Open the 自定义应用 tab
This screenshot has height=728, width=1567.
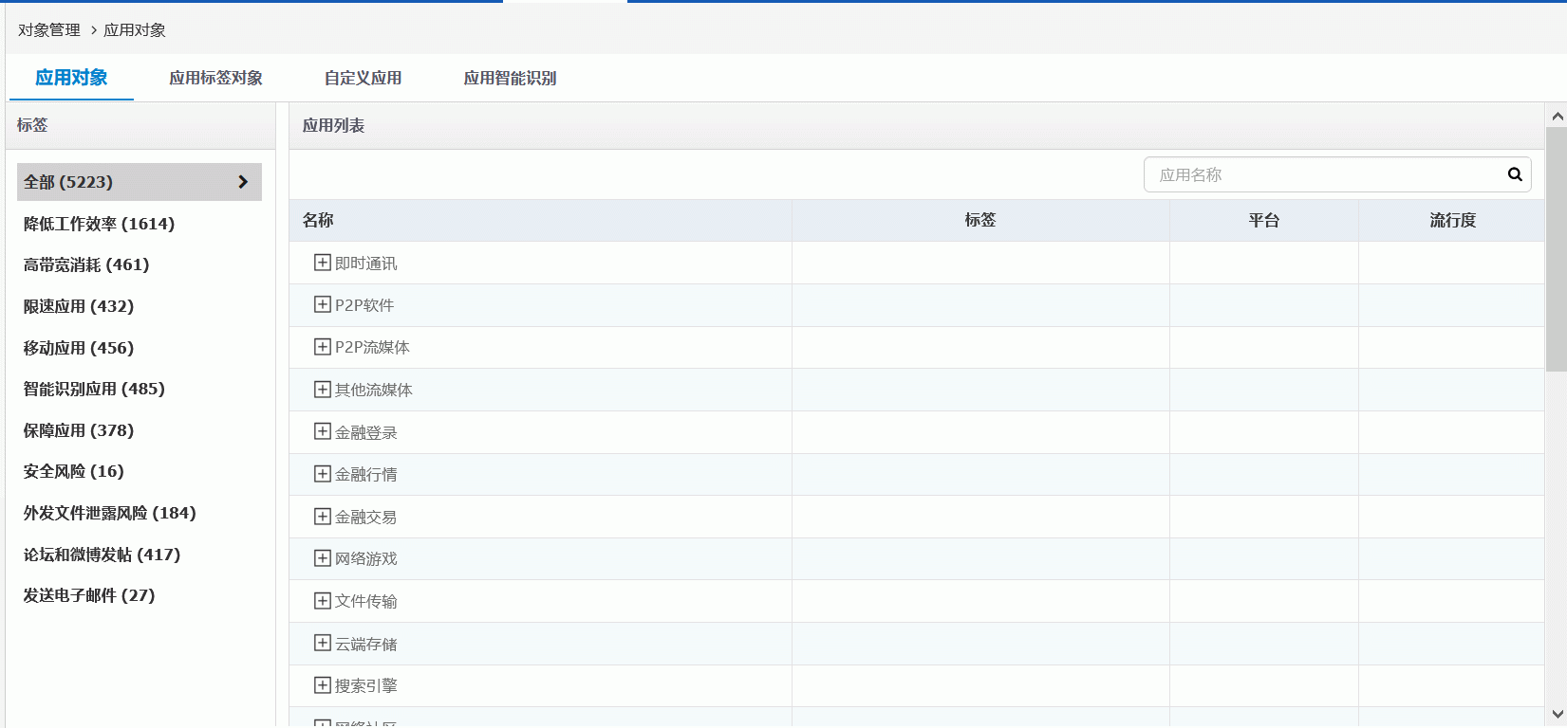coord(363,78)
